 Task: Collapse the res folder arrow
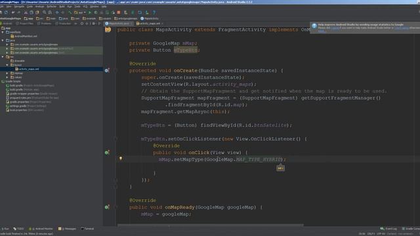[3, 57]
